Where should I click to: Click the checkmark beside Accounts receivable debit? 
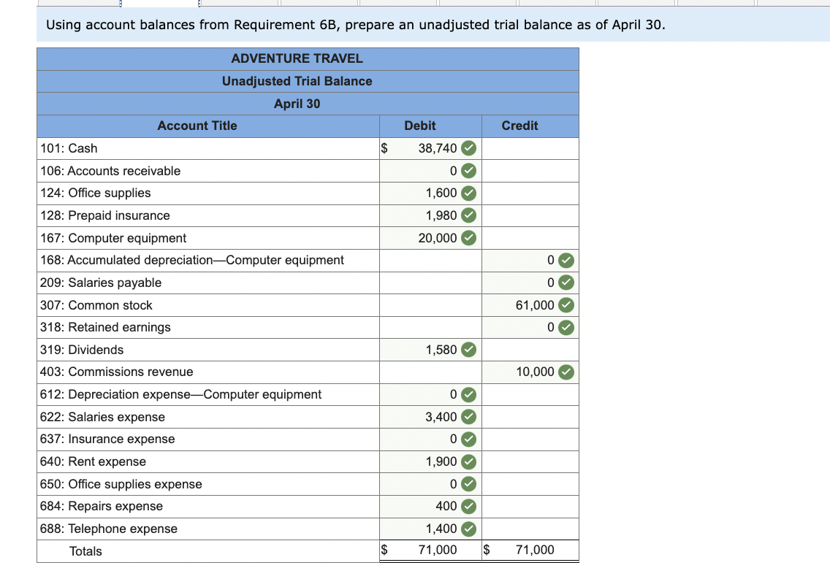point(468,171)
